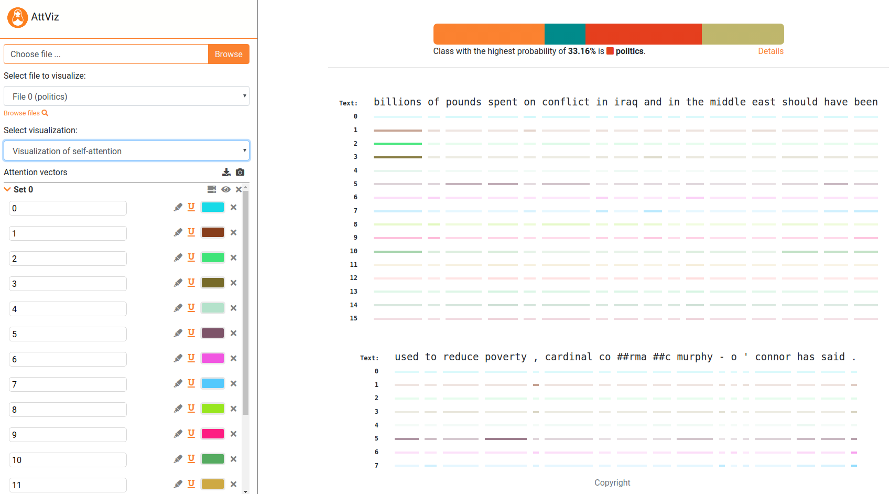890x494 pixels.
Task: Toggle underline style for vector 9
Action: [x=191, y=433]
